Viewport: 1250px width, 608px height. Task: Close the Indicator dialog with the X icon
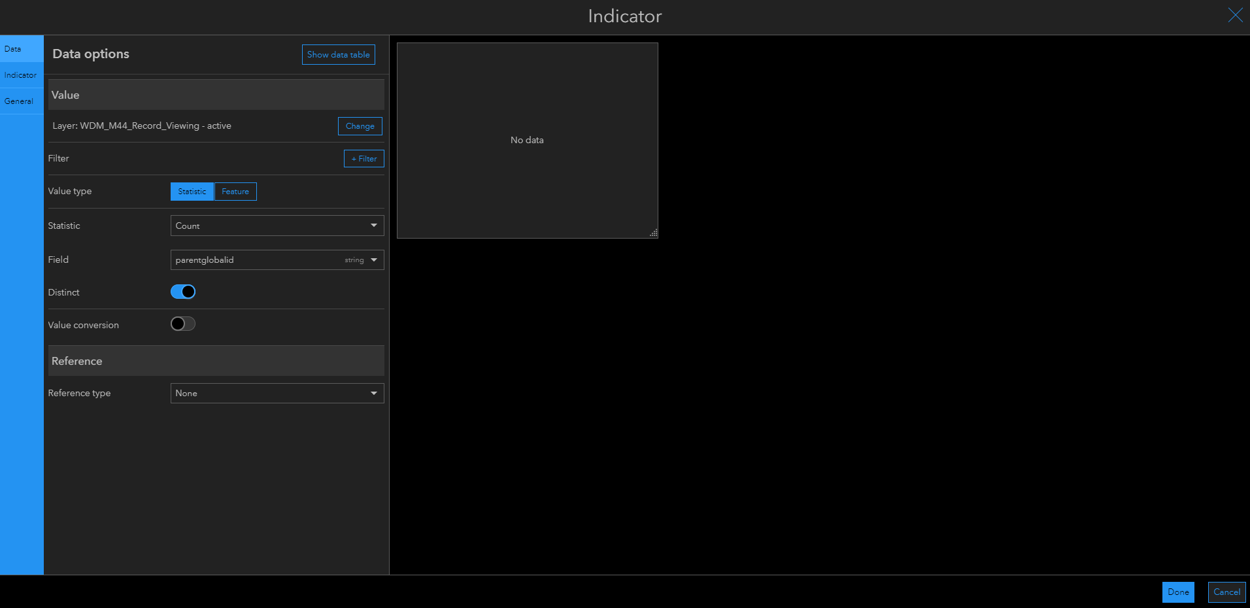point(1235,15)
